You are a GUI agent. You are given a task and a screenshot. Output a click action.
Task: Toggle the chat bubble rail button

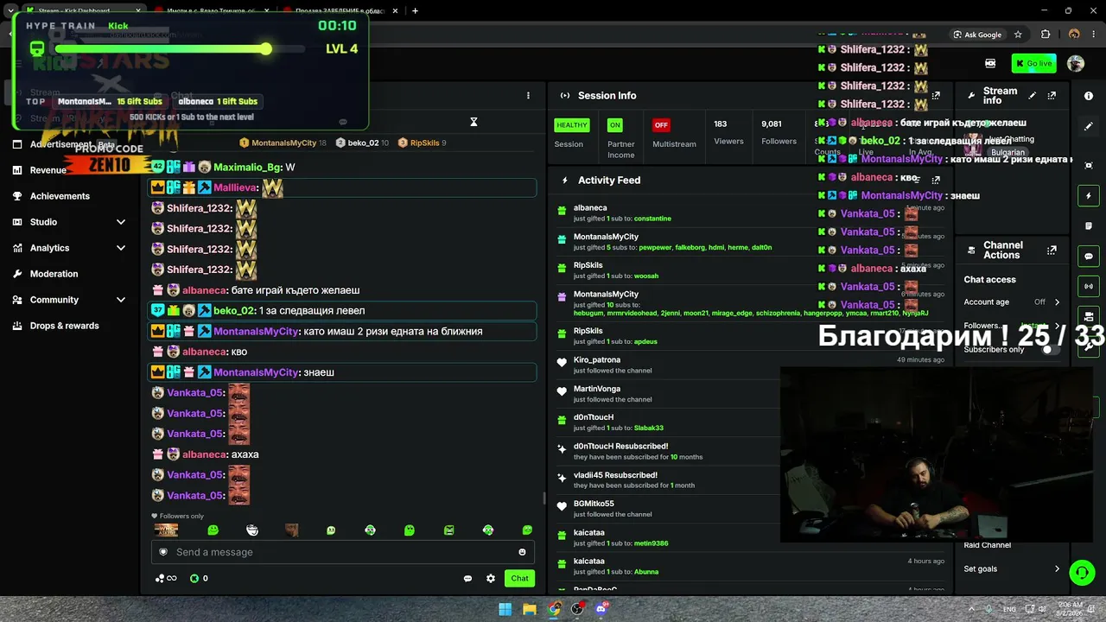1089,257
